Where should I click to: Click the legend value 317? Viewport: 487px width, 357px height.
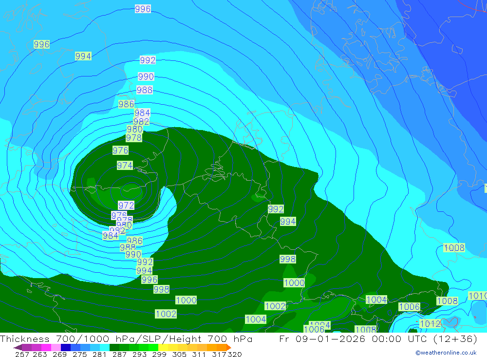[x=219, y=355]
